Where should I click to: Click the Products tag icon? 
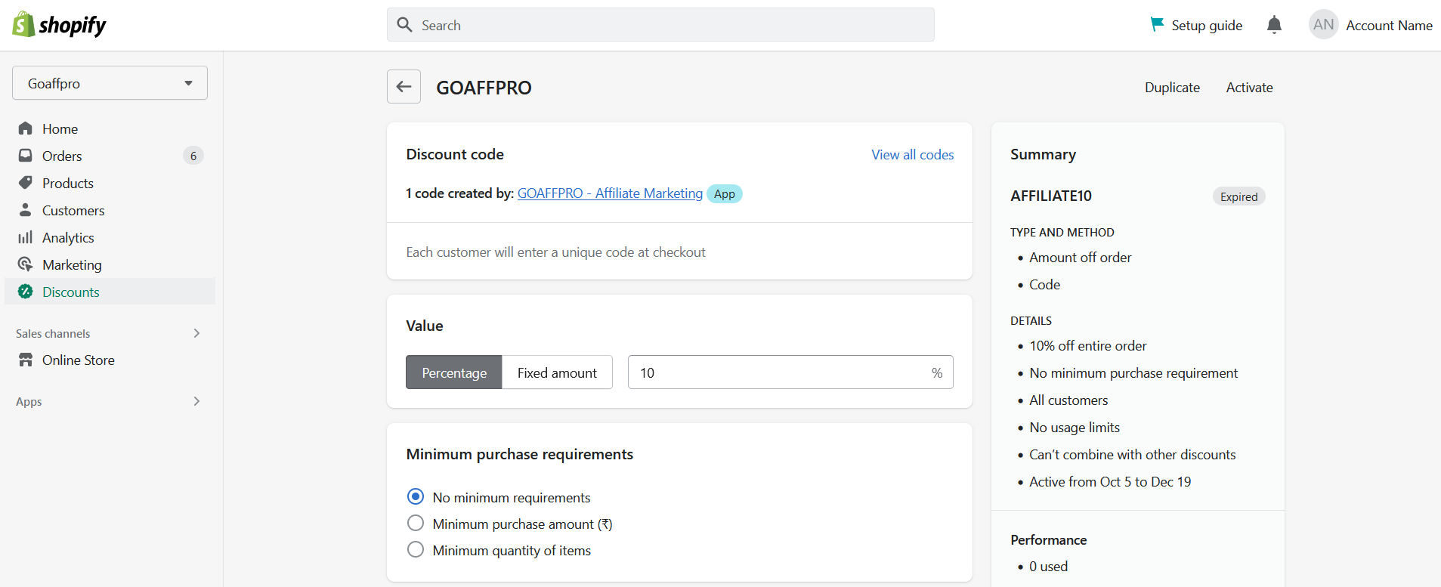coord(26,183)
